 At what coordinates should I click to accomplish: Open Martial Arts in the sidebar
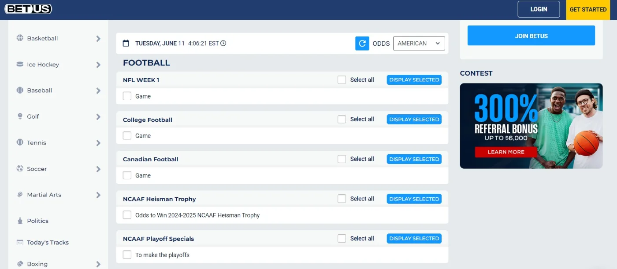[x=44, y=195]
